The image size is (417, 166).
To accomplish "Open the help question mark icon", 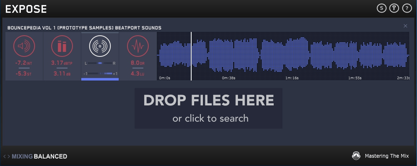I will [407, 8].
